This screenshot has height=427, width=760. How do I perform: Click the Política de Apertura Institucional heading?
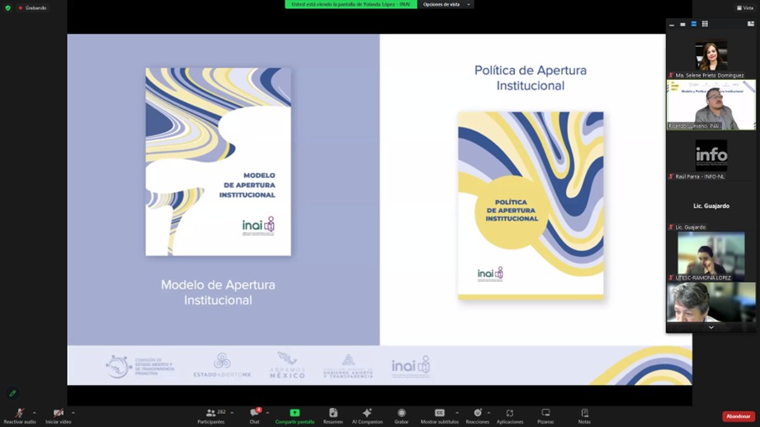(531, 78)
